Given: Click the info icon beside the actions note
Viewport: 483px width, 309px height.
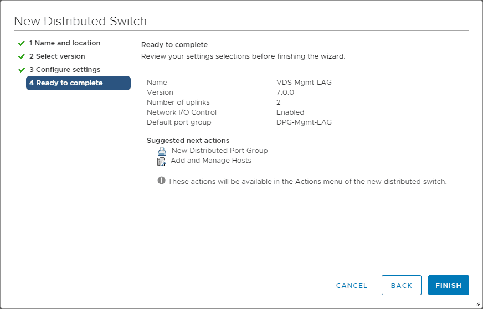Looking at the screenshot, I should tap(162, 181).
